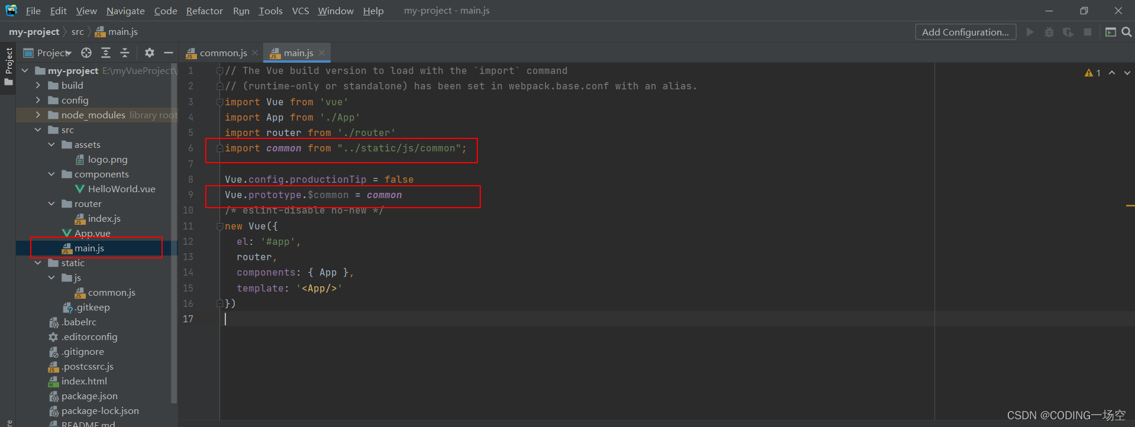This screenshot has width=1135, height=427.
Task: Open the File menu
Action: [33, 11]
